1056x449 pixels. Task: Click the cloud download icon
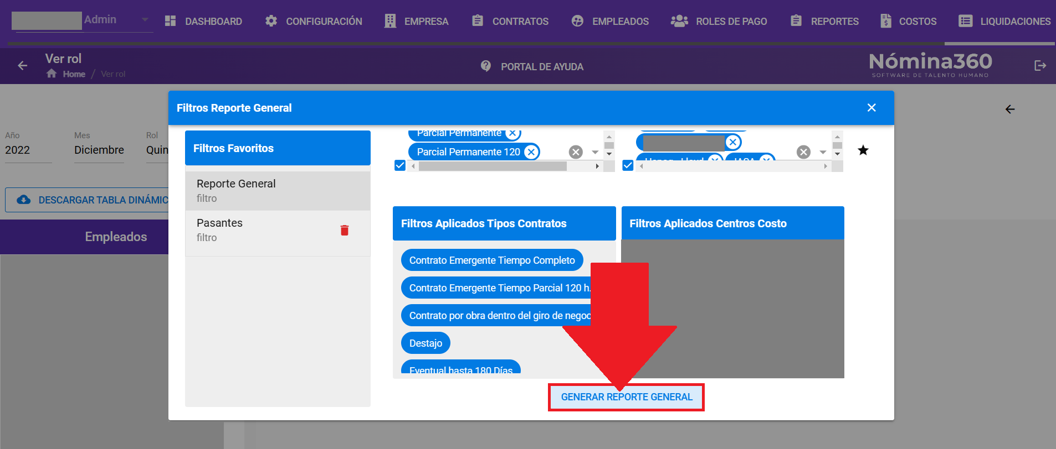coord(24,200)
